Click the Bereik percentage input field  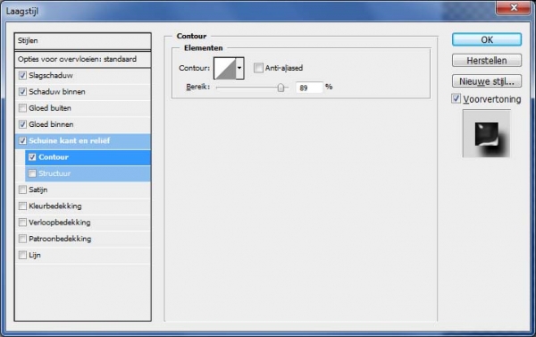click(309, 88)
